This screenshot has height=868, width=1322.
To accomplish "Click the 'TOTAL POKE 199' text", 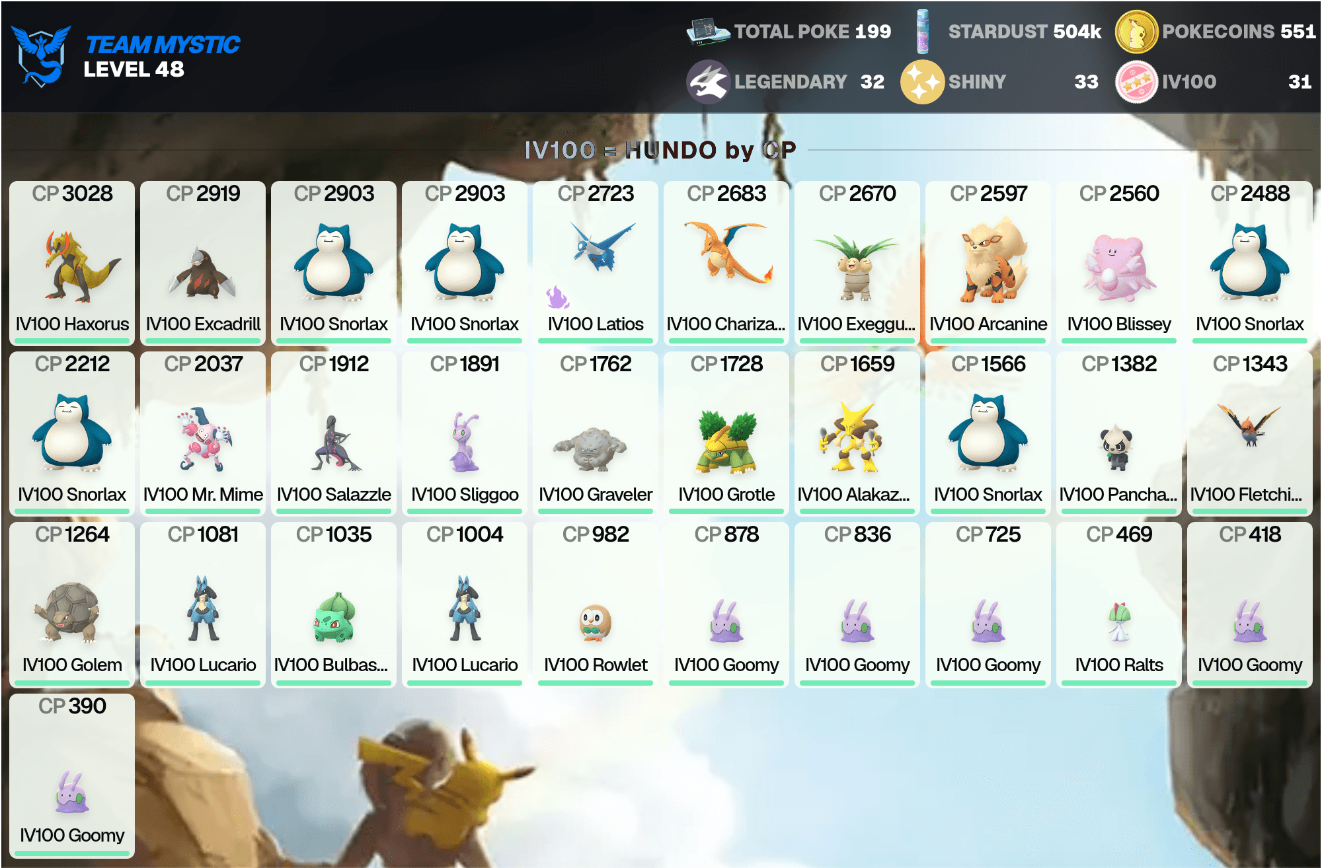I will (x=813, y=32).
